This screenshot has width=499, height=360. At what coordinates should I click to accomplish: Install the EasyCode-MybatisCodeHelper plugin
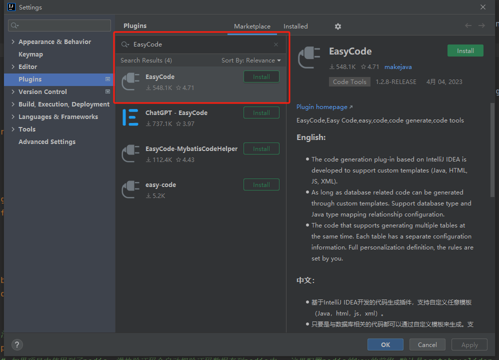(x=261, y=148)
